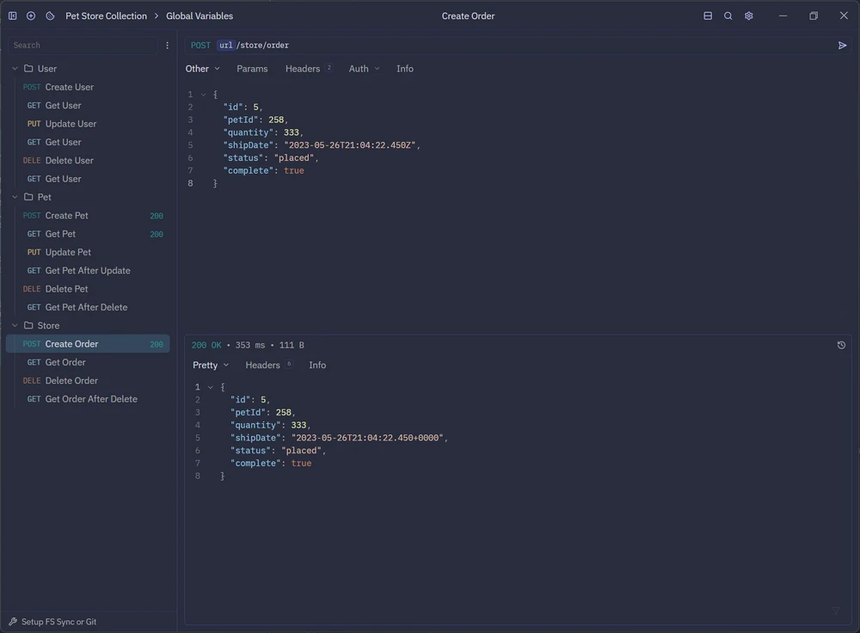Screen dimensions: 860x633
Task: Select the Delete User request
Action: (x=88, y=160)
